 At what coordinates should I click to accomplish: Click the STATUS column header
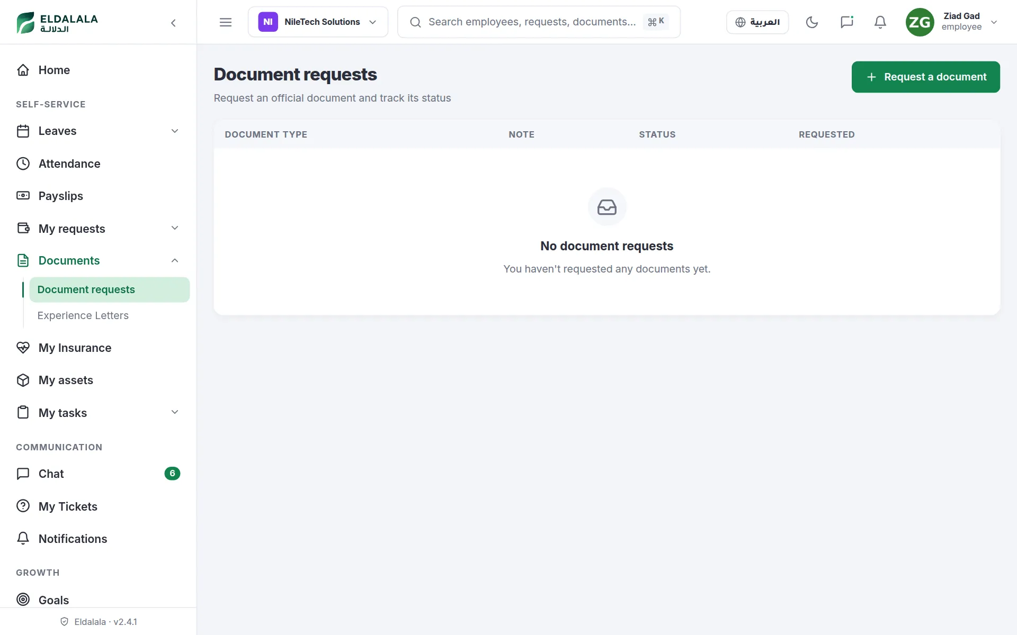(657, 134)
